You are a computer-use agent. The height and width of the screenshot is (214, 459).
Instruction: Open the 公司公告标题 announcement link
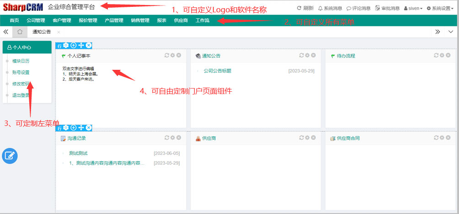click(x=217, y=71)
